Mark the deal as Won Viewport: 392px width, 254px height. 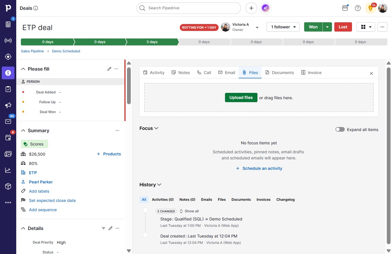313,27
